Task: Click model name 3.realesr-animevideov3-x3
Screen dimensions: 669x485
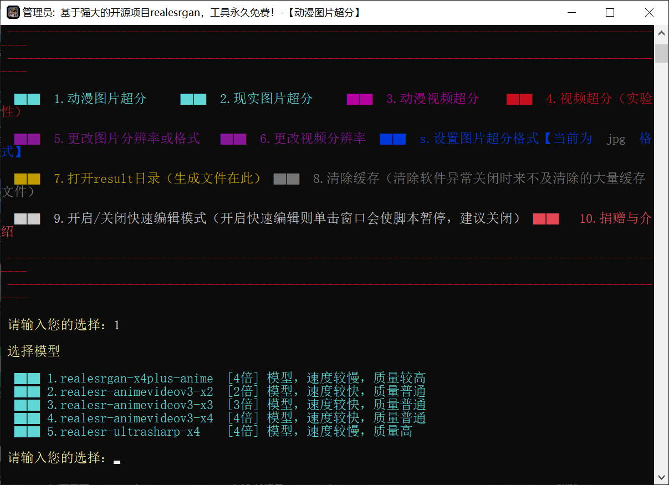Action: 130,405
